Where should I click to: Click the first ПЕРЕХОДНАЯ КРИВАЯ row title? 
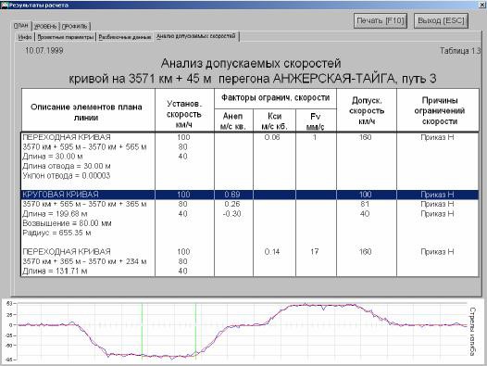click(x=67, y=137)
